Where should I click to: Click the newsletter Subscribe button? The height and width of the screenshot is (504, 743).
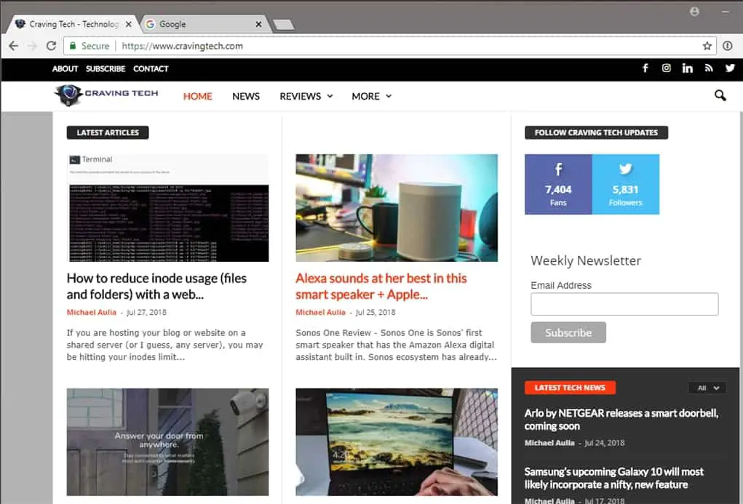568,332
